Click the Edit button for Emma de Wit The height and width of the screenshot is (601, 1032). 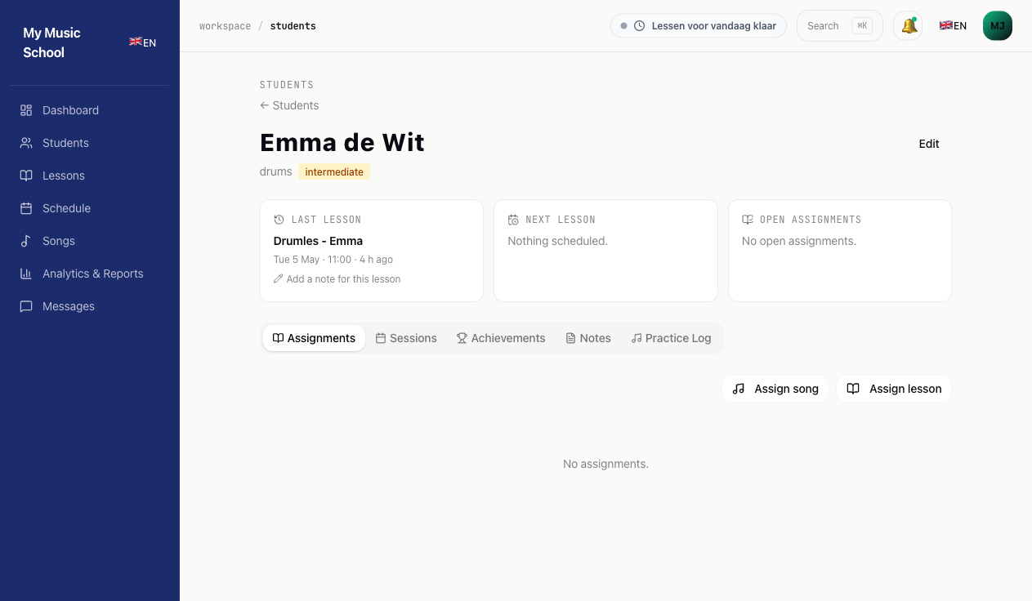pos(929,144)
